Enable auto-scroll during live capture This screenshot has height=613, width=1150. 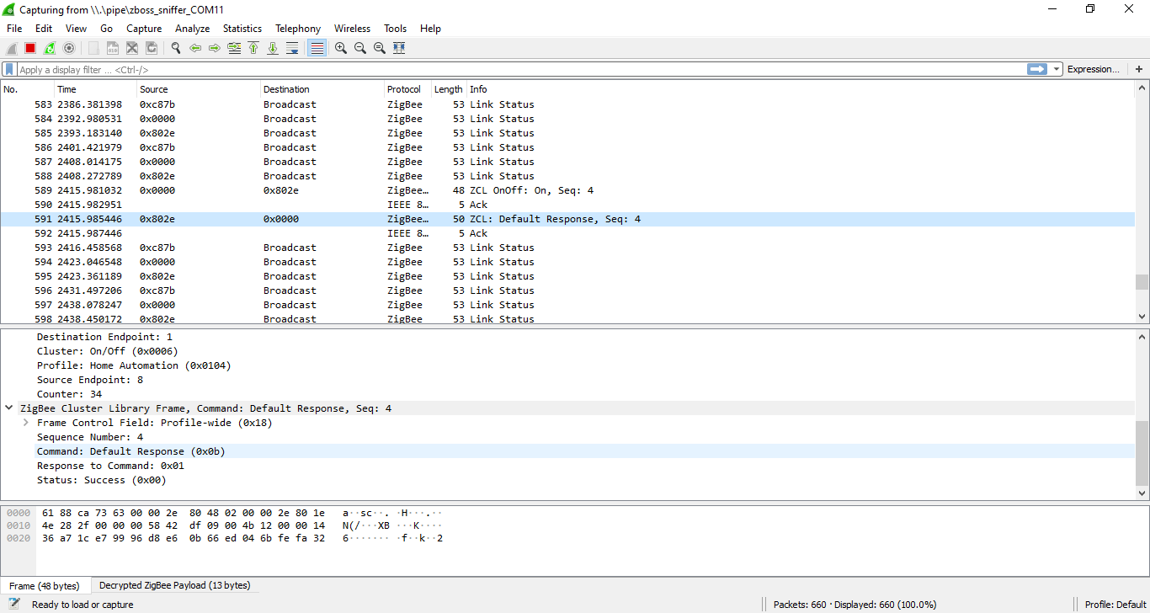292,48
